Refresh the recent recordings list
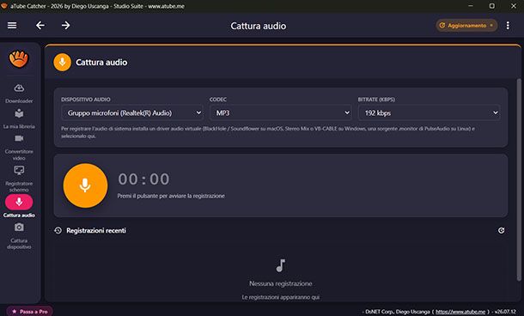Viewport: 524px width, 316px height. tap(502, 230)
